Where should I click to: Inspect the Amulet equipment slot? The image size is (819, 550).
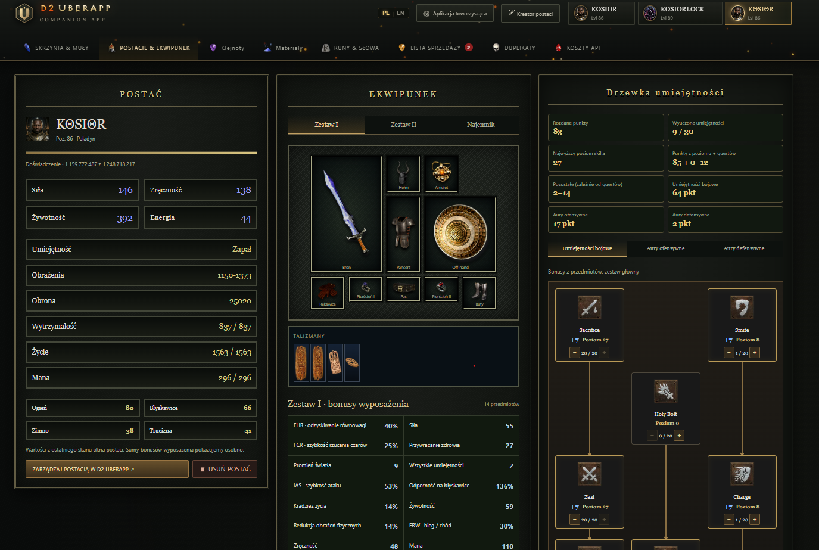[x=441, y=174]
